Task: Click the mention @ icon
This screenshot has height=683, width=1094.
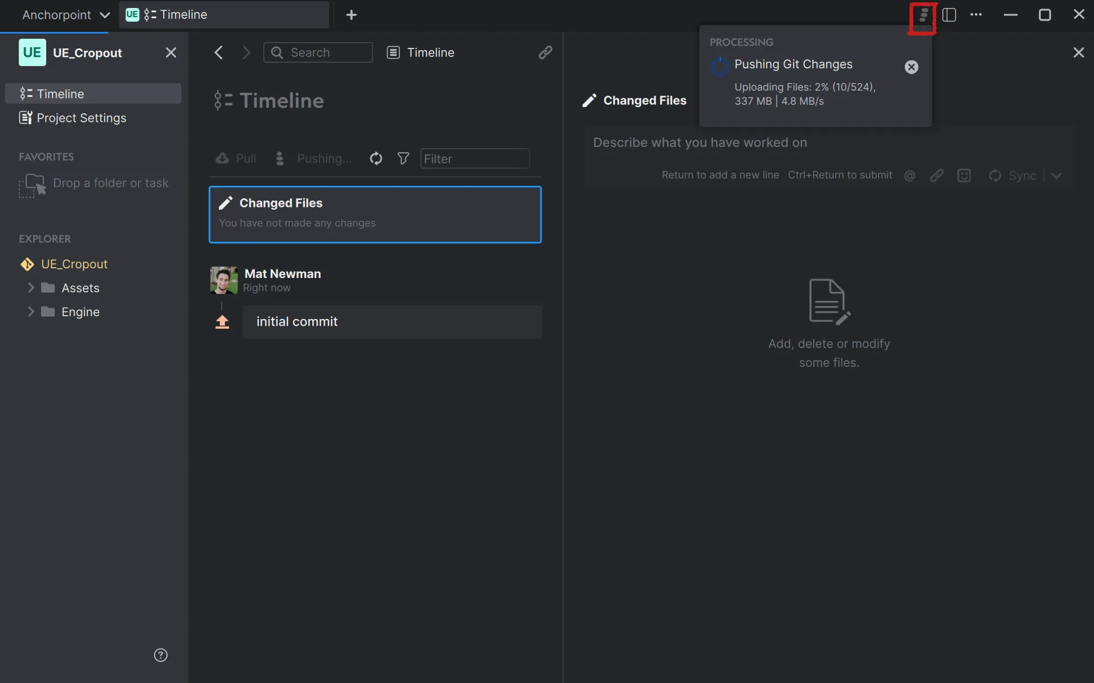Action: coord(909,175)
